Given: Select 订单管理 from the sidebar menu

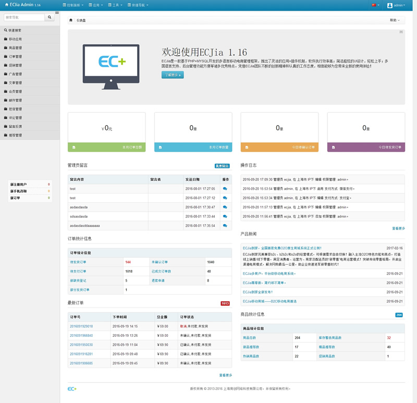Looking at the screenshot, I should (x=16, y=57).
